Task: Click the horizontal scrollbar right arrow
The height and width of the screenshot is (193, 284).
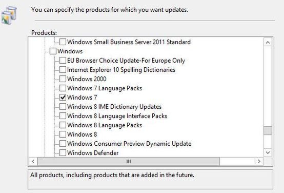Action: point(259,161)
